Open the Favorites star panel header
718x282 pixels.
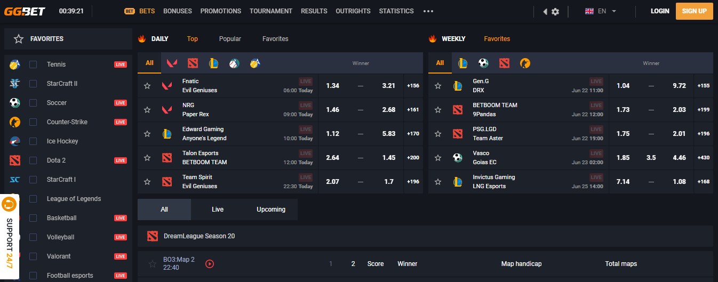[x=68, y=39]
